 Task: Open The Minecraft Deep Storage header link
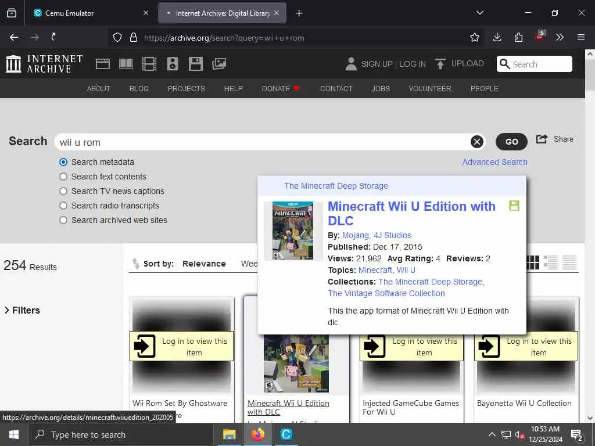click(336, 186)
